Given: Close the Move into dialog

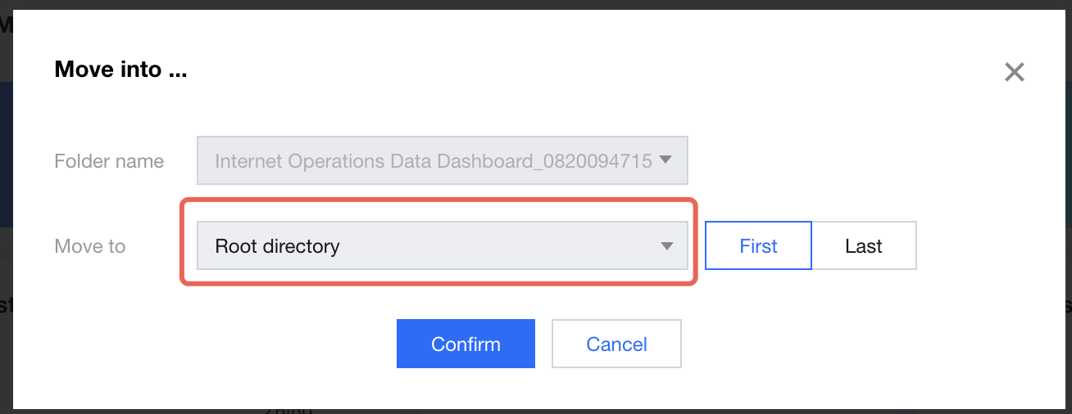Looking at the screenshot, I should [1014, 72].
